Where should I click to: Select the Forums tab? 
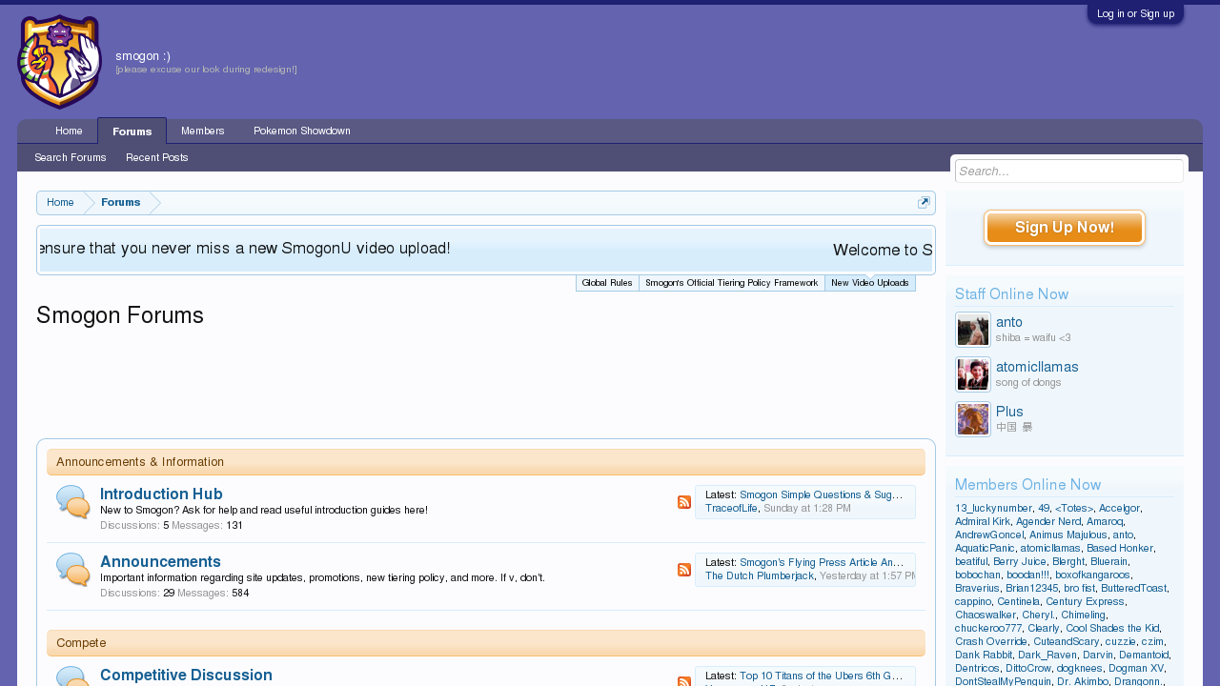coord(132,131)
